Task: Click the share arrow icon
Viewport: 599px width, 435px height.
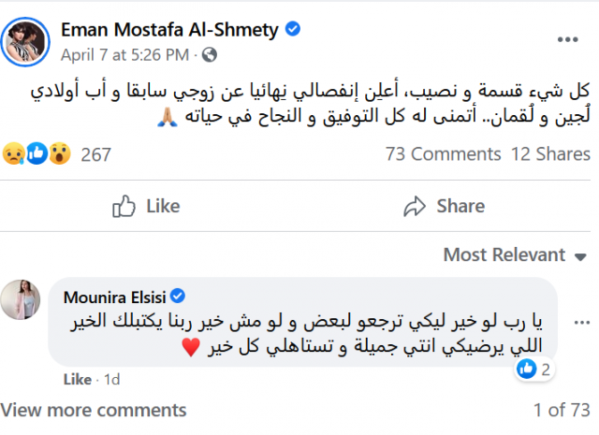Action: click(415, 206)
